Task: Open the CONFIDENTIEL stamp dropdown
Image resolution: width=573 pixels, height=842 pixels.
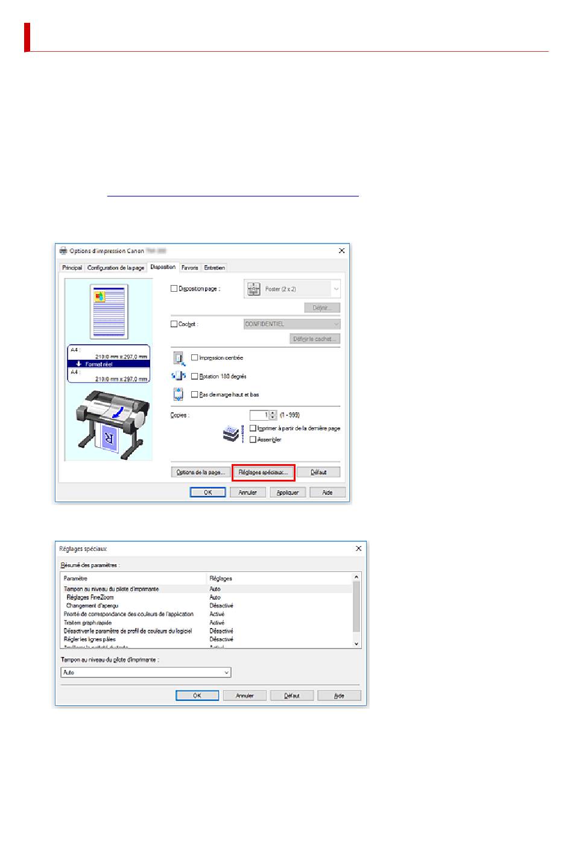Action: [x=293, y=324]
